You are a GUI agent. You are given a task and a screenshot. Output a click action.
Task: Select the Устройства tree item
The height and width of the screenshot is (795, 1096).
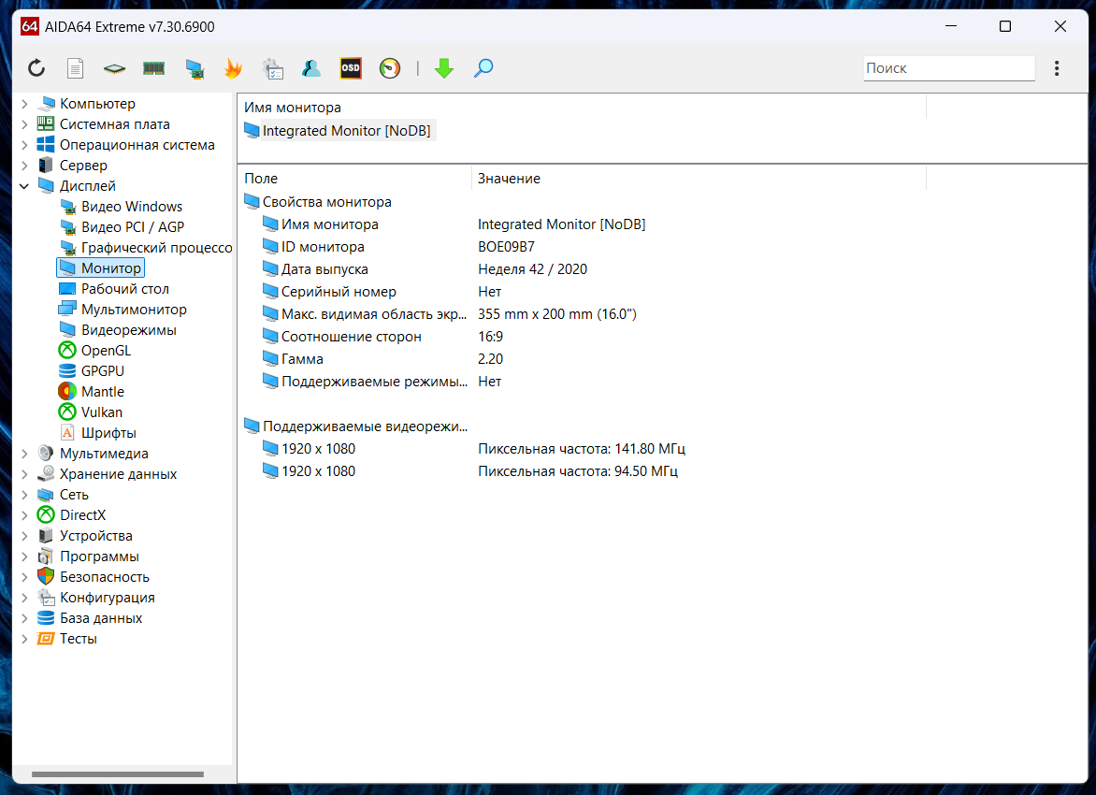[x=95, y=536]
